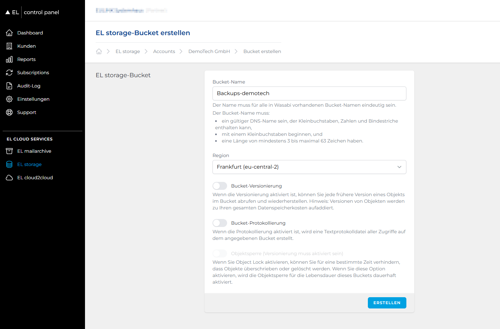500x329 pixels.
Task: Enable the Bucket-Versionierung toggle
Action: click(x=220, y=186)
